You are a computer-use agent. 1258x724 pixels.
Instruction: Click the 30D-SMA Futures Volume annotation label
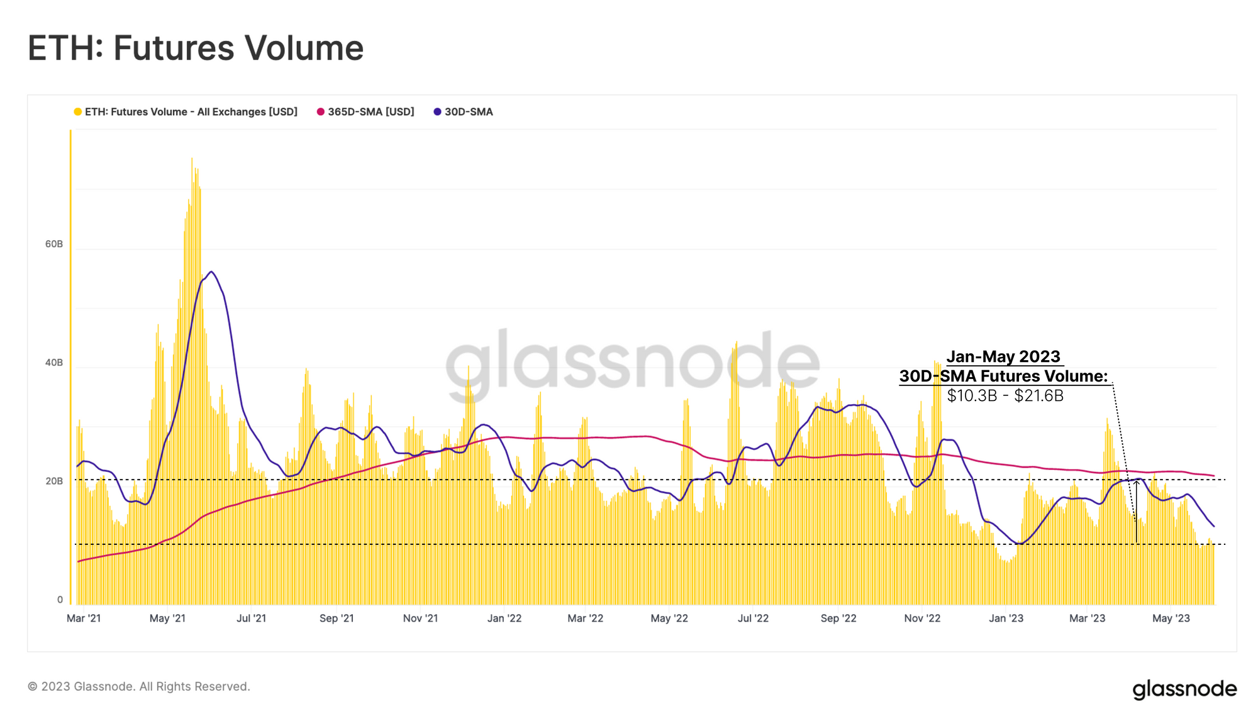[x=1003, y=376]
